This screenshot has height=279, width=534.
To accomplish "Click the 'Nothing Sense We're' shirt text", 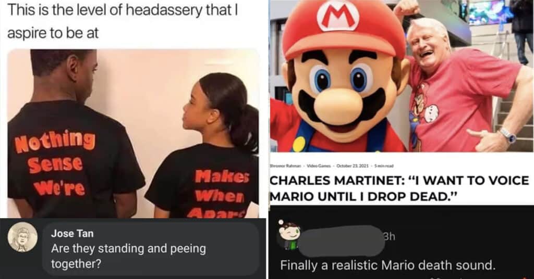I will point(55,164).
